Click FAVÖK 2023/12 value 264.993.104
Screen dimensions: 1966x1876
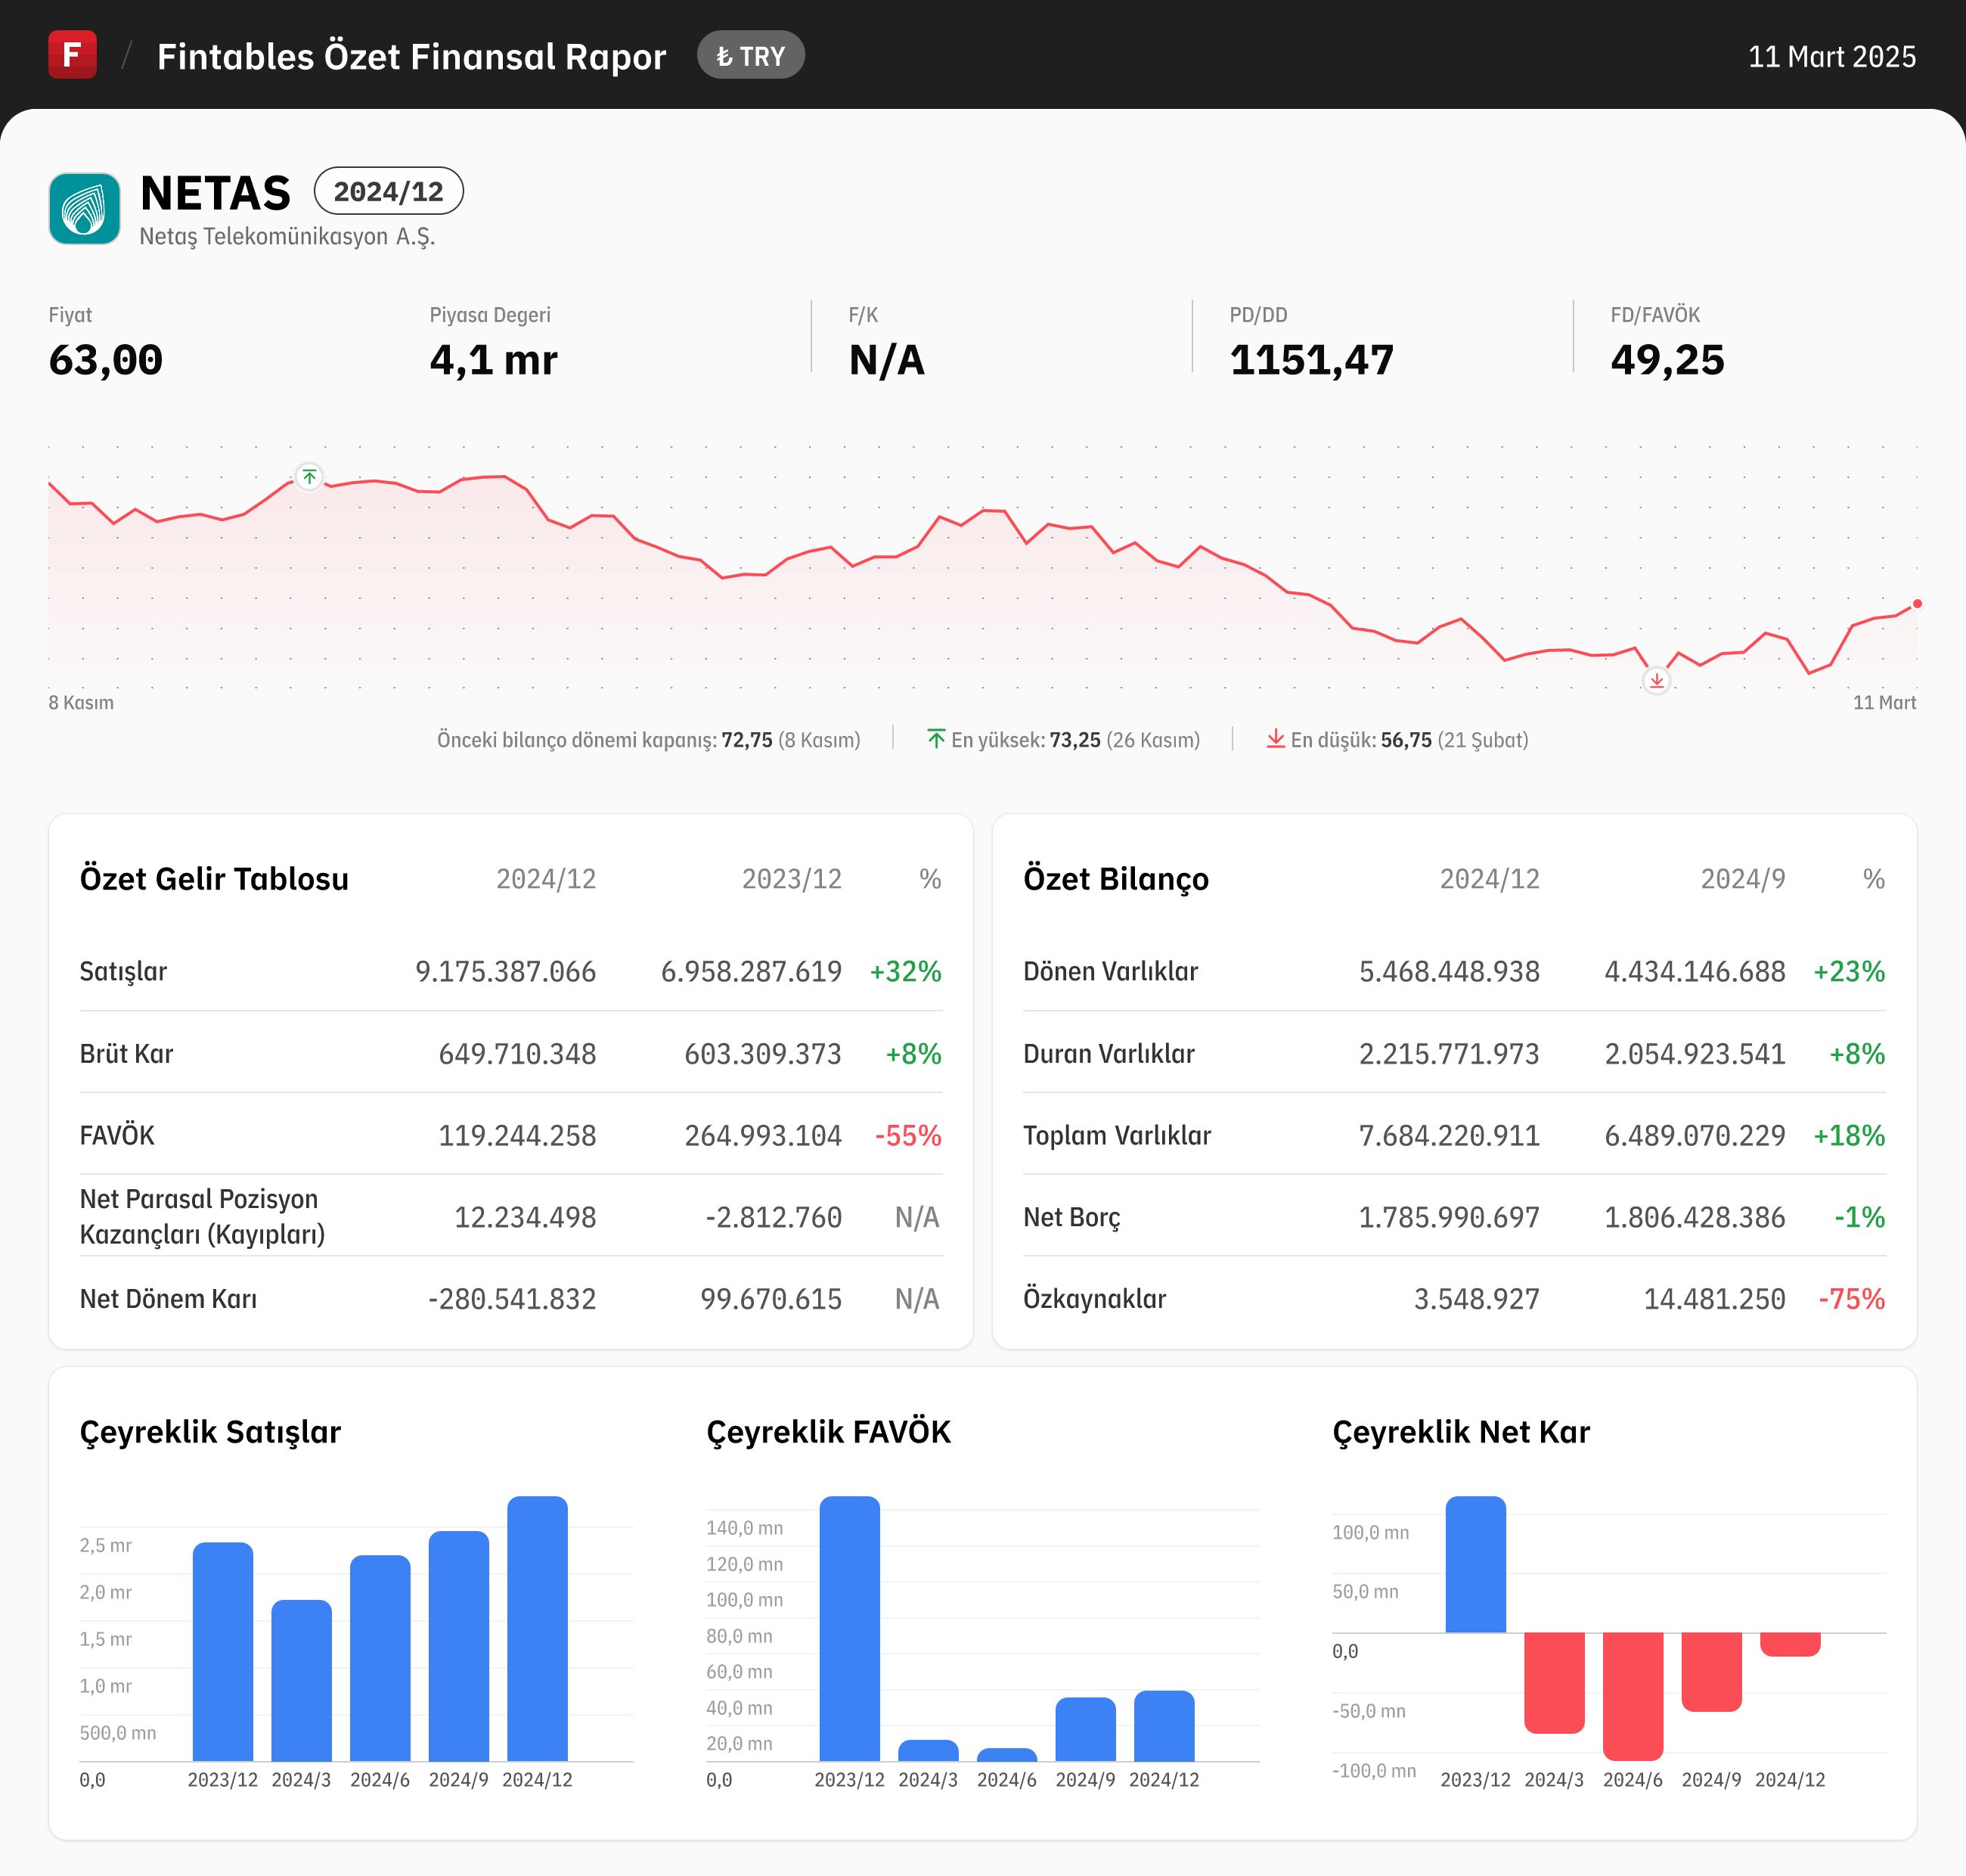764,1136
